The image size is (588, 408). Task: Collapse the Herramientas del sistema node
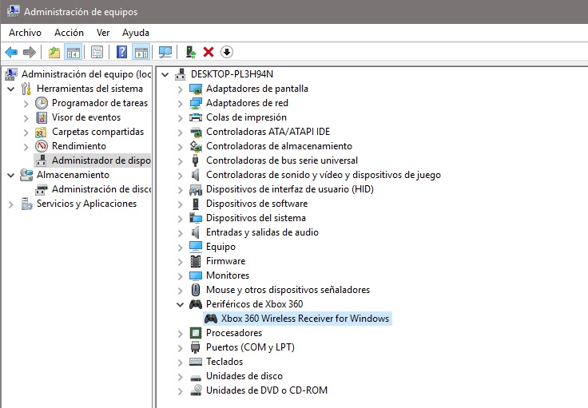click(x=10, y=89)
